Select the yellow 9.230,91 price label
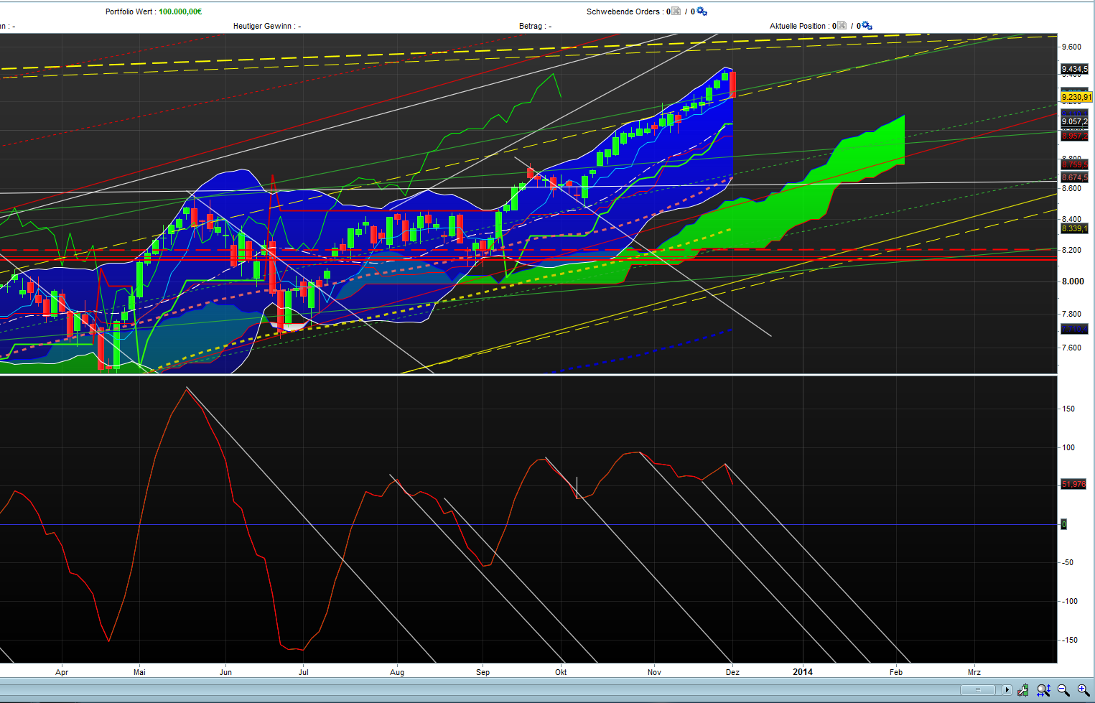The image size is (1095, 703). (1076, 97)
